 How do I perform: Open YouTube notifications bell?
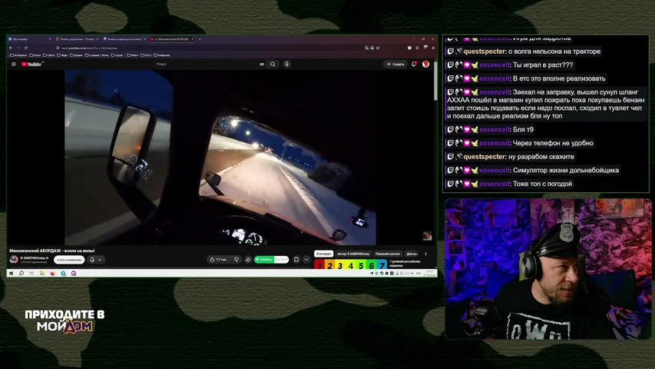coord(414,64)
